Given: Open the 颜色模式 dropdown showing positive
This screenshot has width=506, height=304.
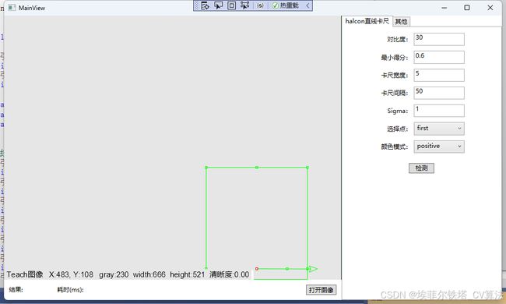Looking at the screenshot, I should pyautogui.click(x=439, y=147).
